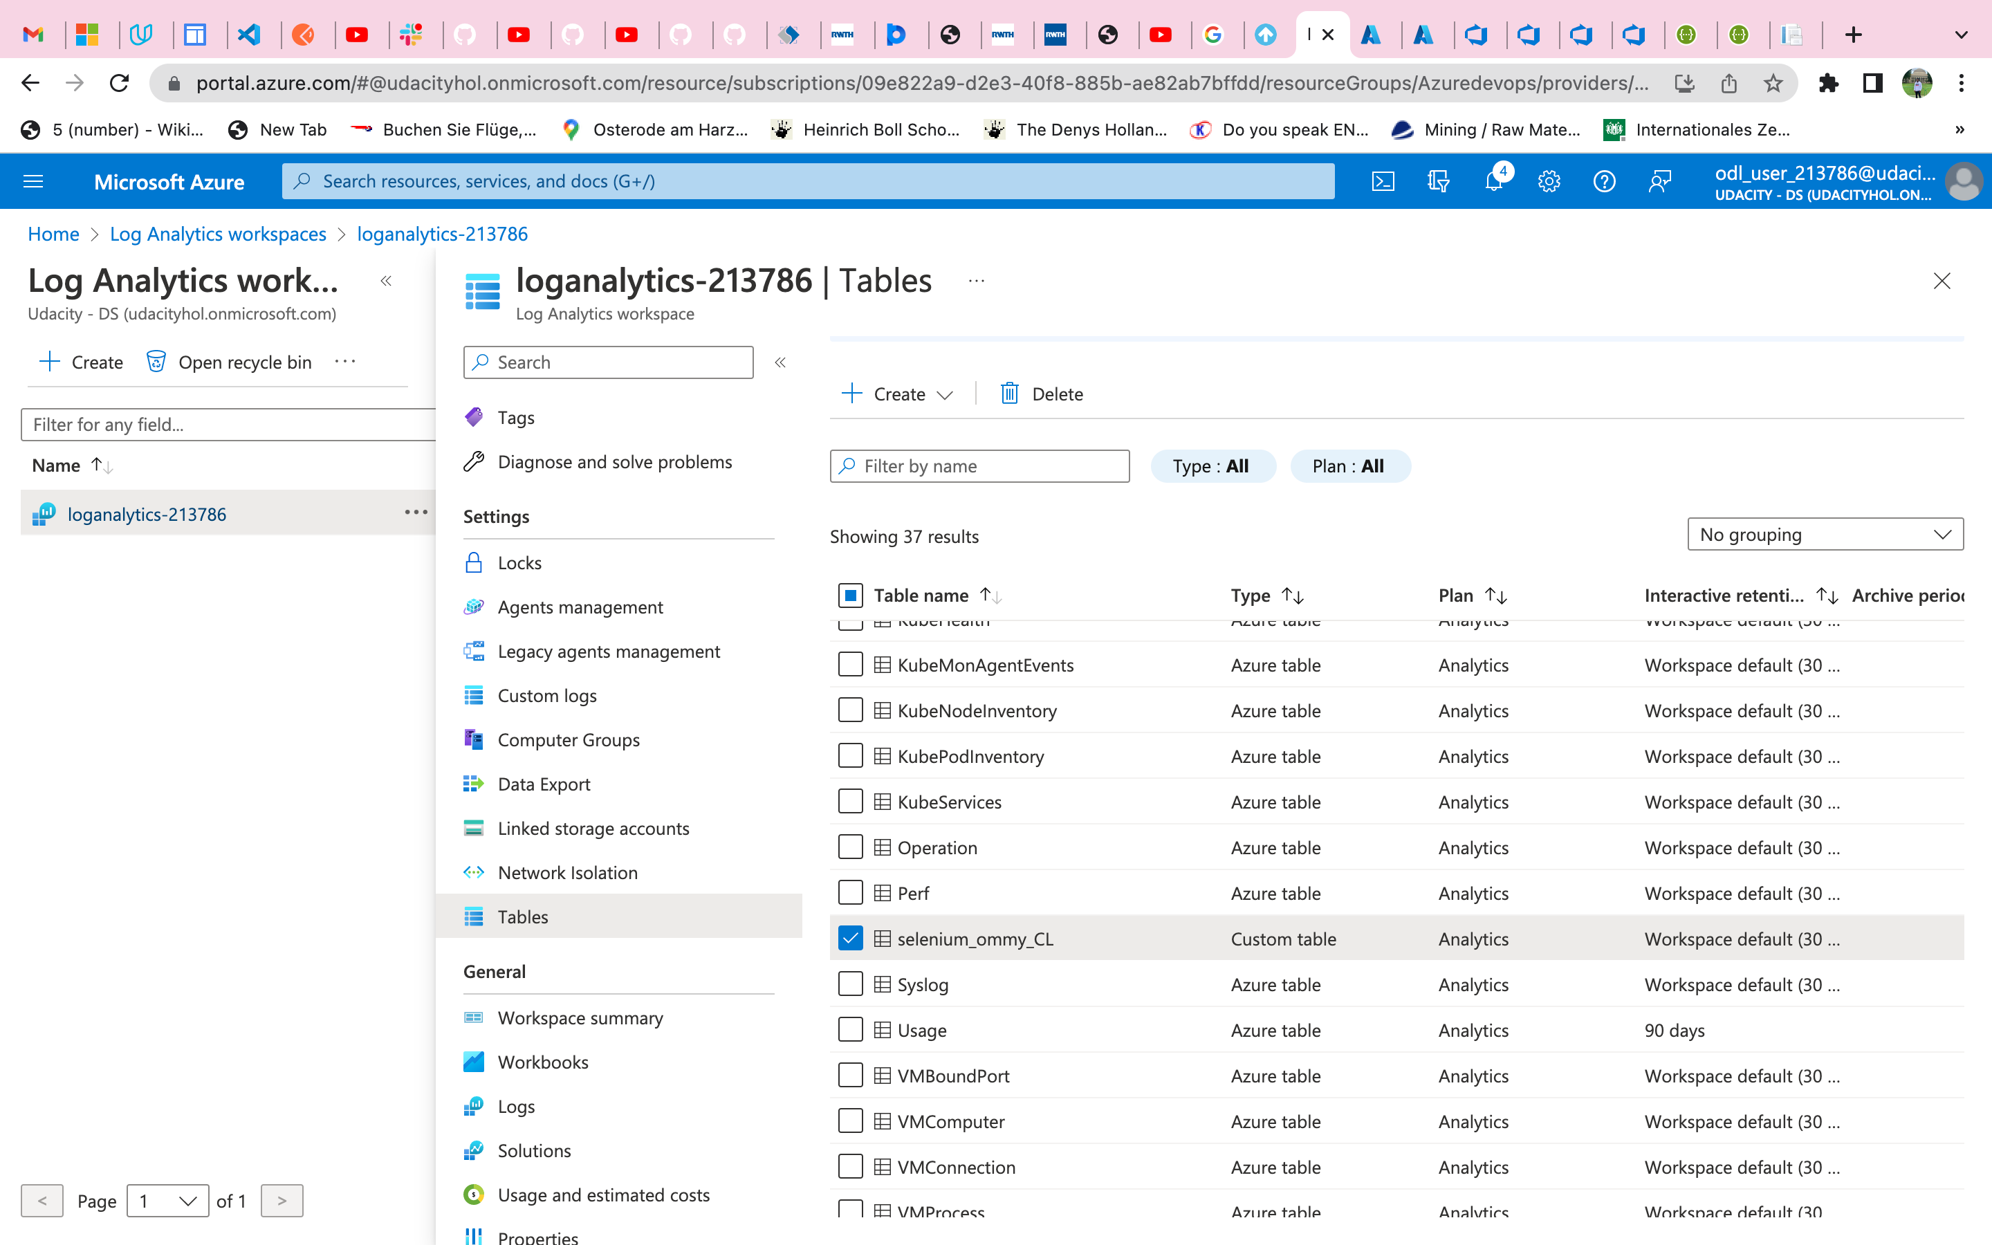Open the help question mark icon

pos(1603,181)
